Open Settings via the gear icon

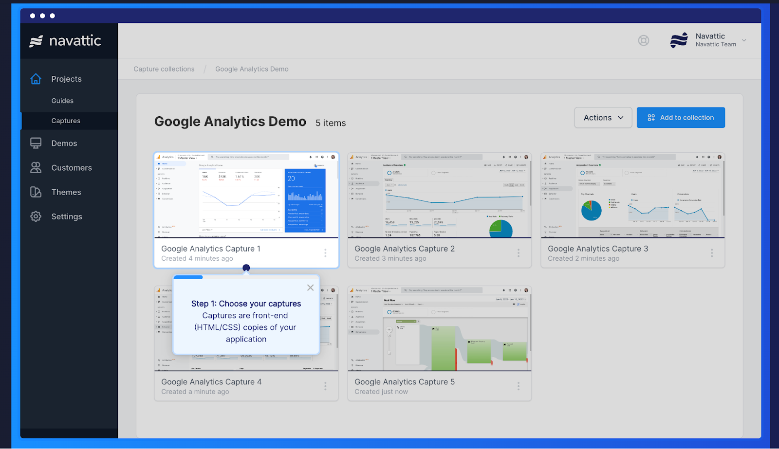point(36,216)
